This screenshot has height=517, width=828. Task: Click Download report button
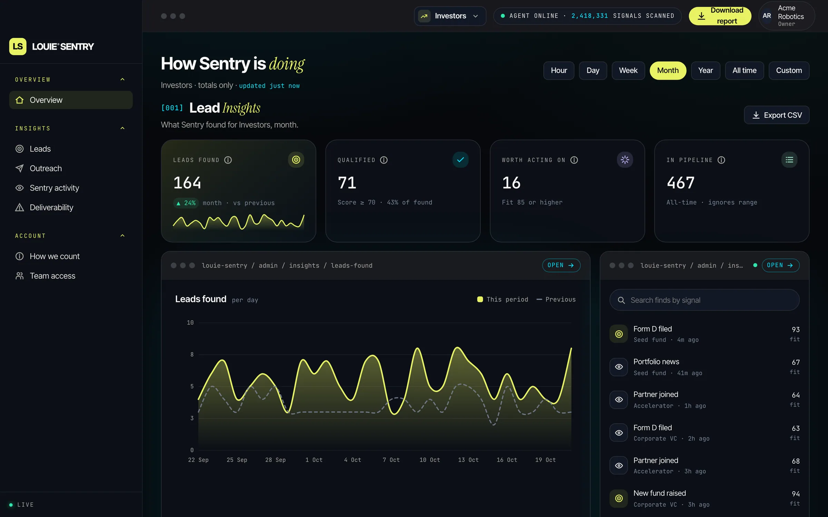click(x=720, y=16)
